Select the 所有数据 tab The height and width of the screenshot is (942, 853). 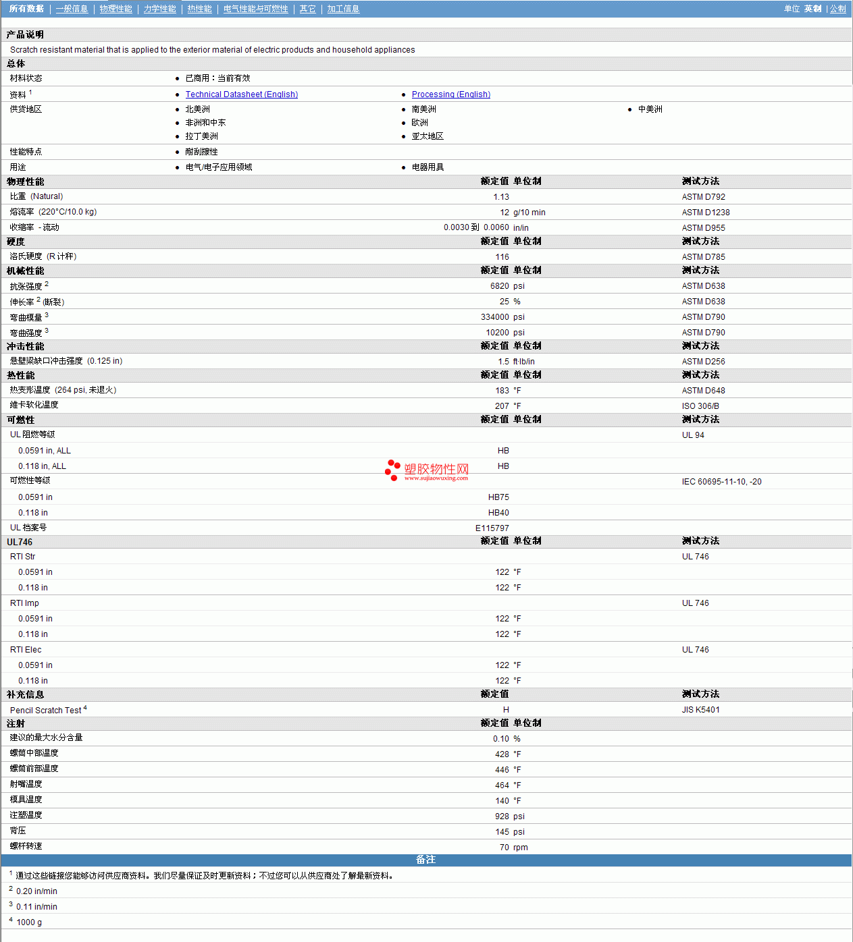point(26,9)
